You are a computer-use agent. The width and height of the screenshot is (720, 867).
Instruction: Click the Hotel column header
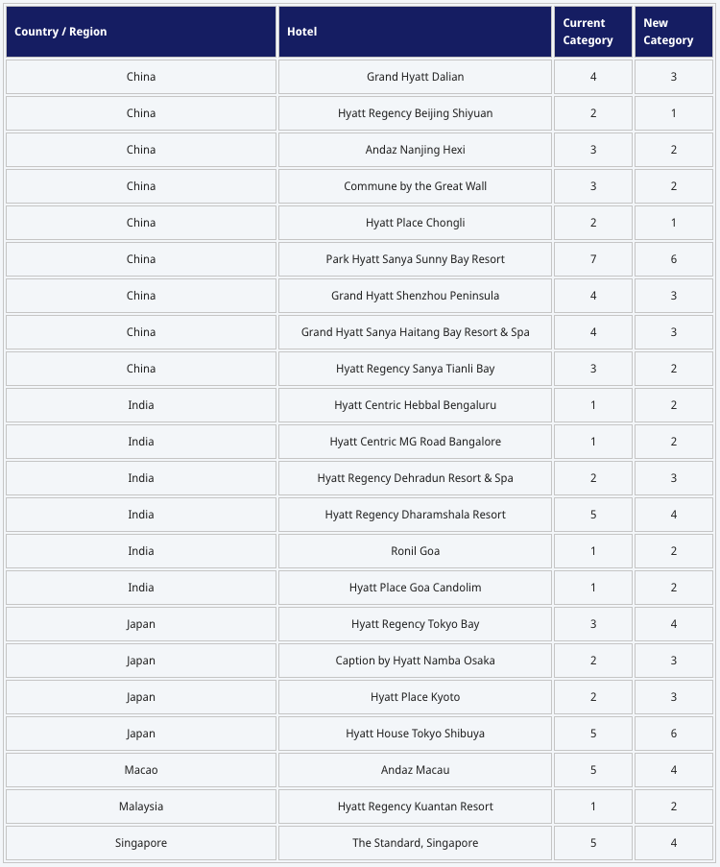coord(302,32)
